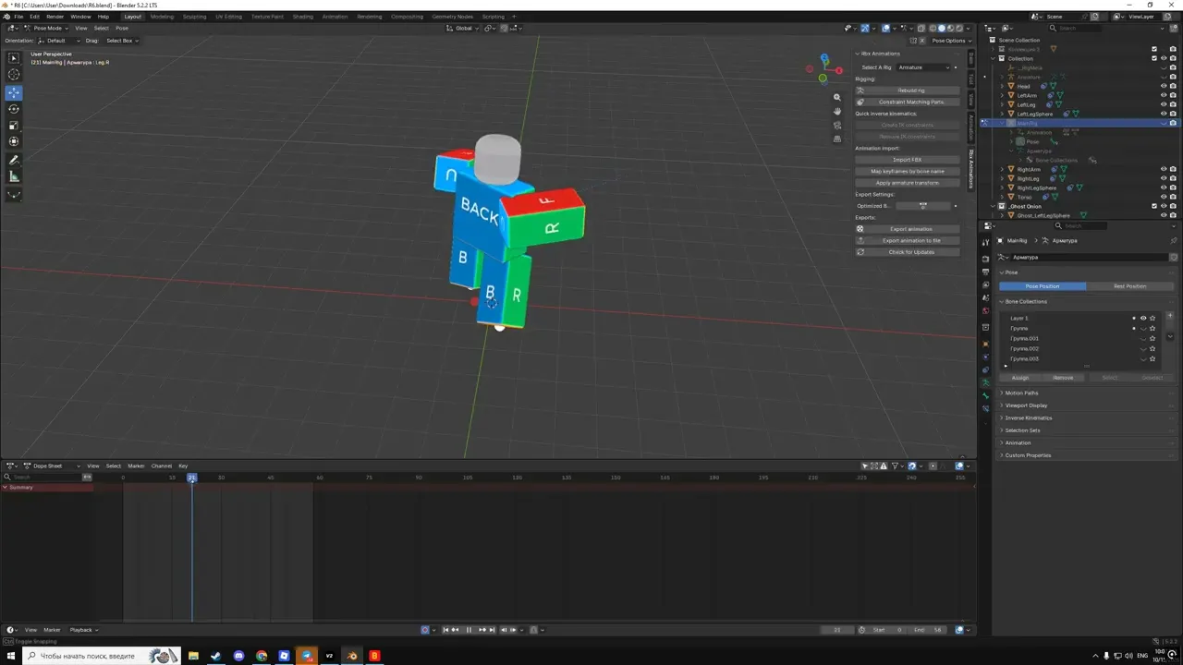Select the Rotate tool
Viewport: 1183px width, 665px height.
(14, 109)
